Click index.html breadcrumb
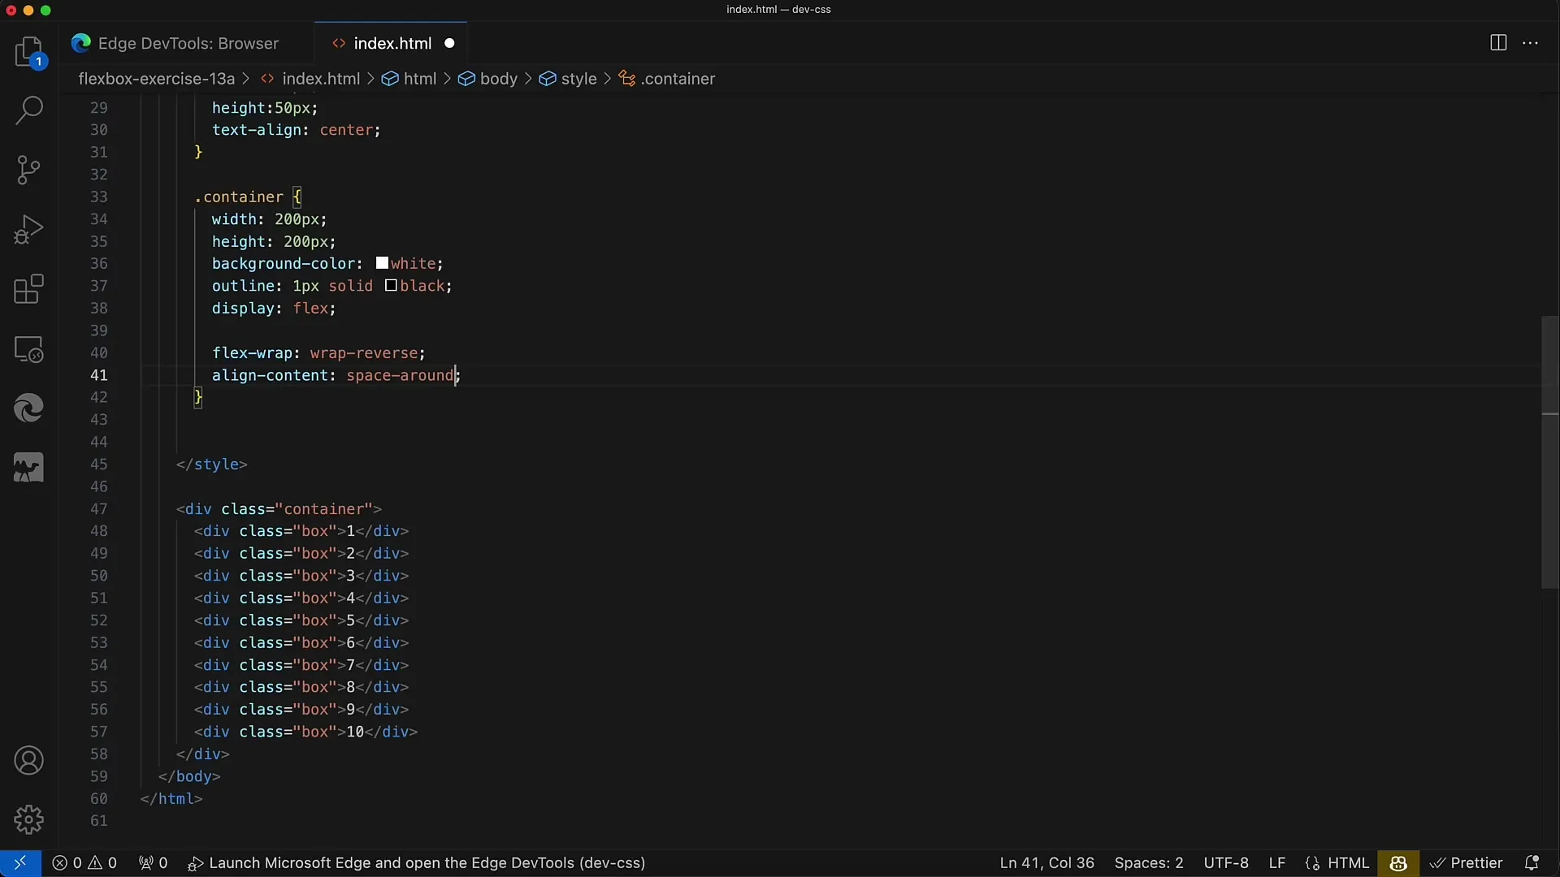The width and height of the screenshot is (1560, 877). pos(320,79)
